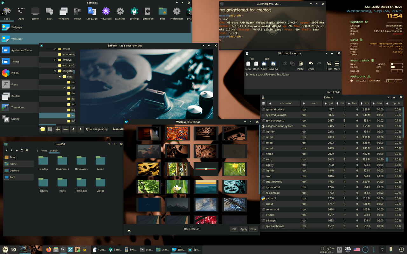Open the hamburger menu in Evisum

point(263,103)
